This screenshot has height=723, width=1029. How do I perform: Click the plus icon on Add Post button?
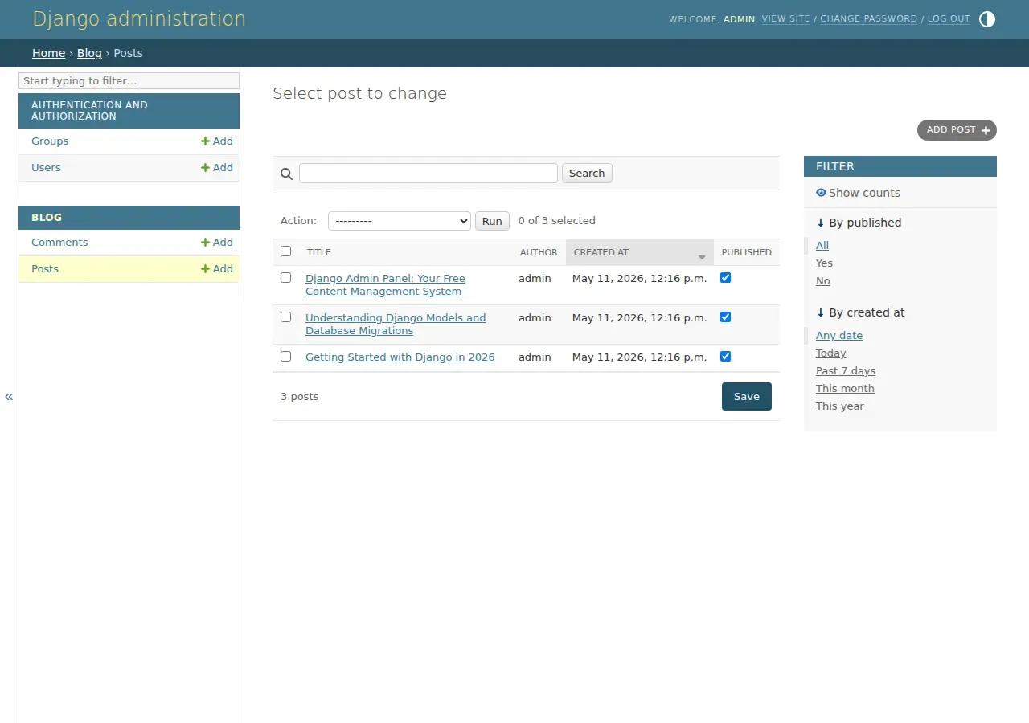pyautogui.click(x=986, y=130)
